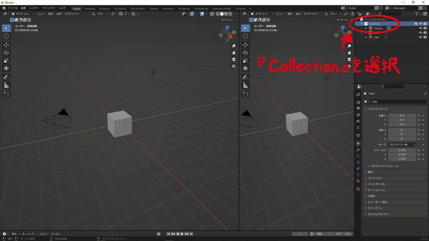Disable Camera in renders via camera icon

tap(425, 28)
